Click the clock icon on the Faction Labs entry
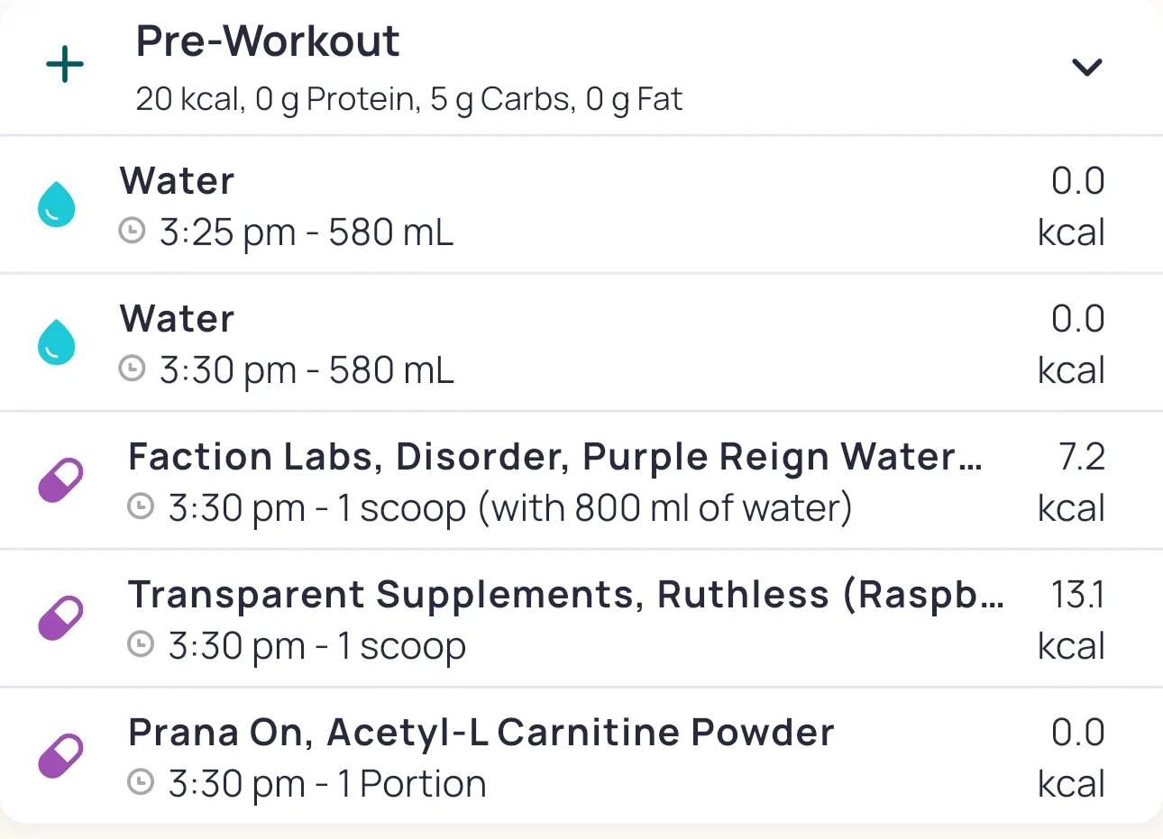Image resolution: width=1163 pixels, height=839 pixels. [x=141, y=506]
